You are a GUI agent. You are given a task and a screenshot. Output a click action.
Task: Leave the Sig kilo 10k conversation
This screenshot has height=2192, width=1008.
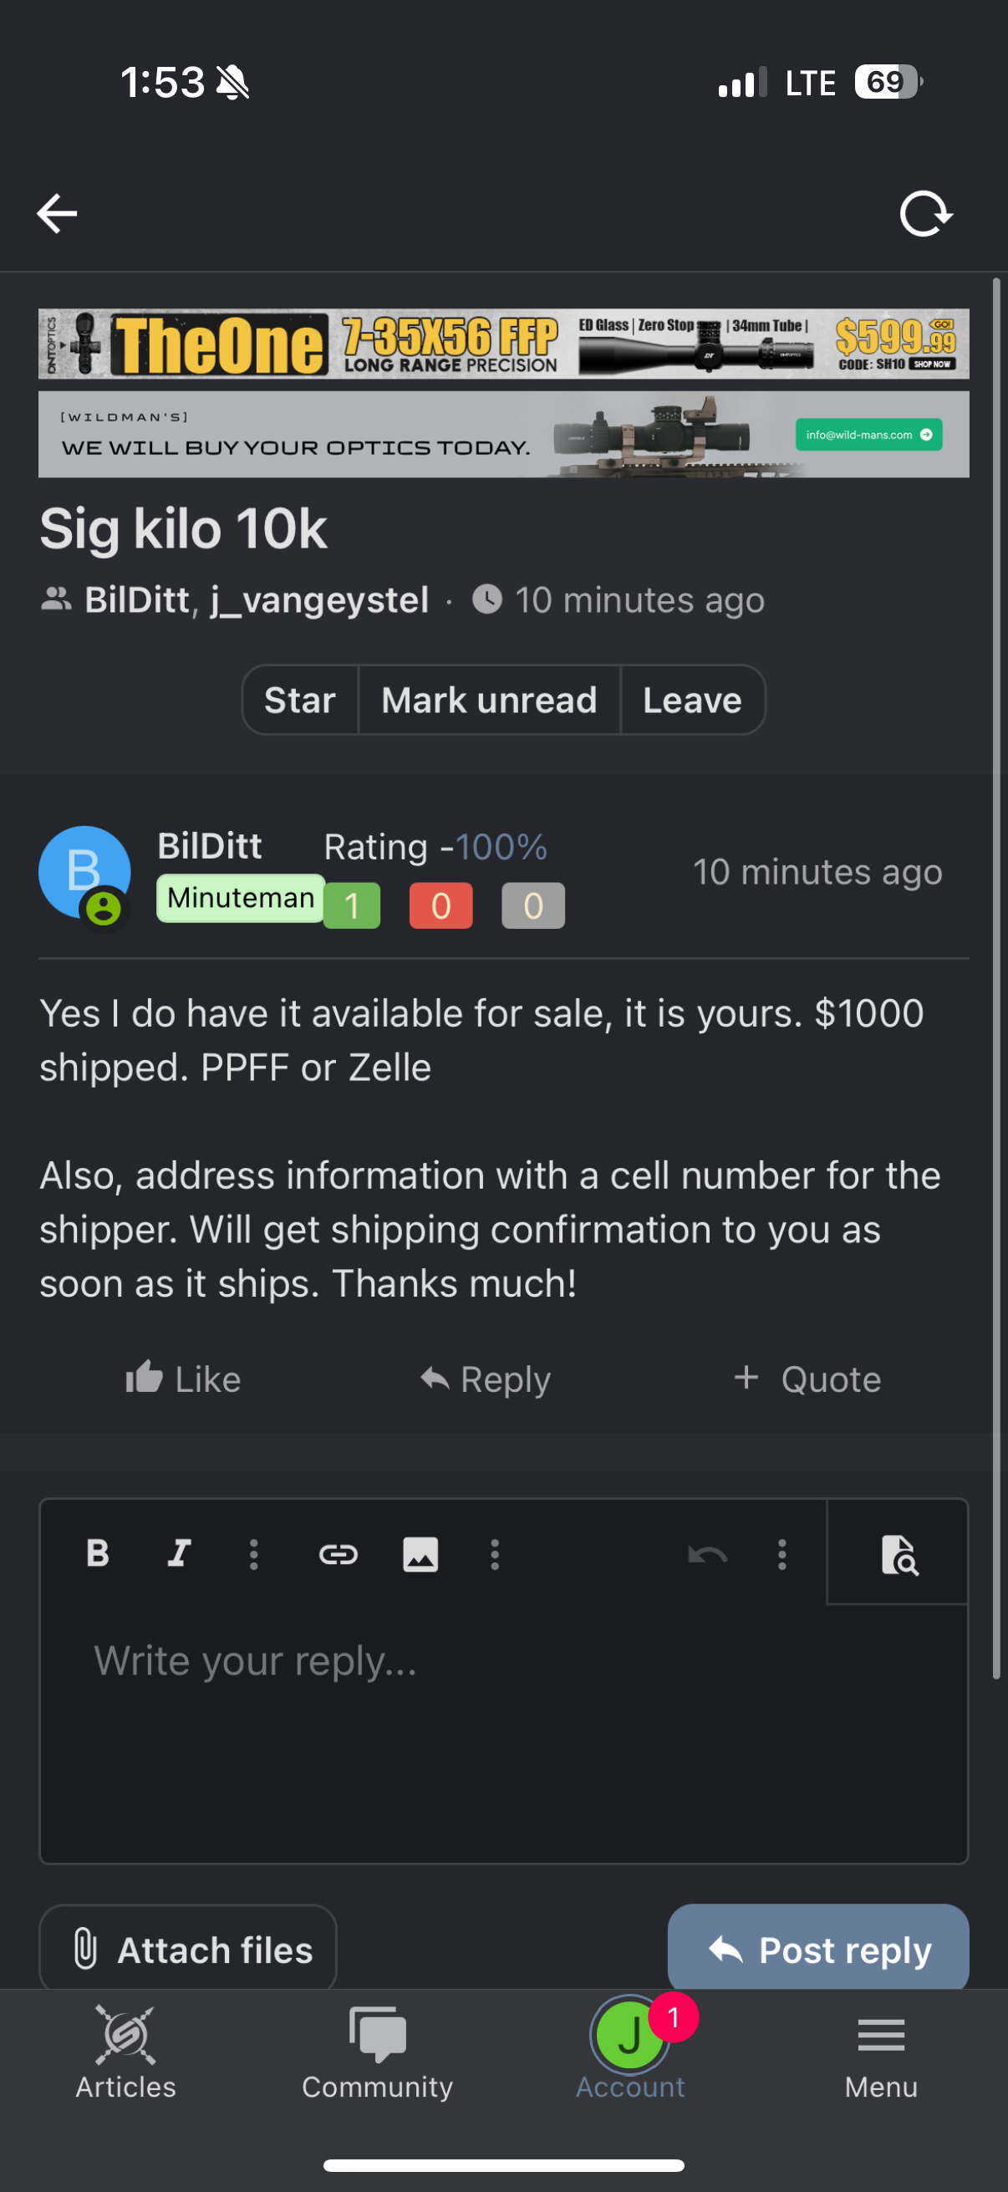pos(691,701)
